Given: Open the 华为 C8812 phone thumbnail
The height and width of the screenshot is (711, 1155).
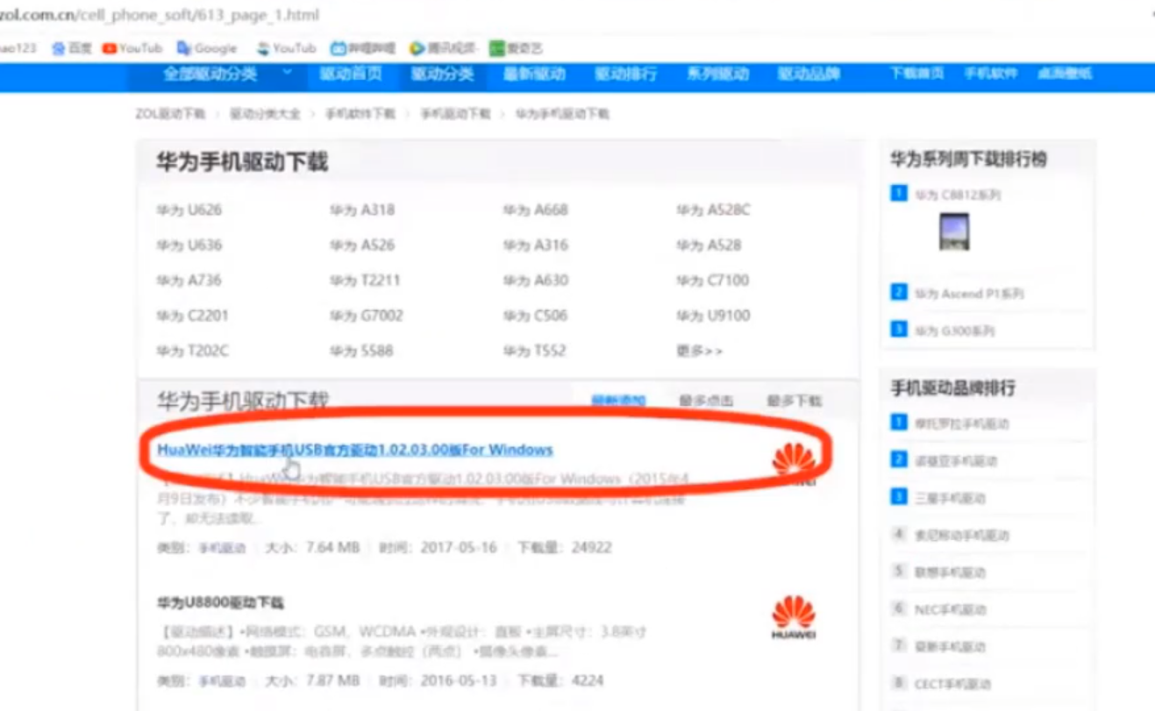Looking at the screenshot, I should 954,231.
